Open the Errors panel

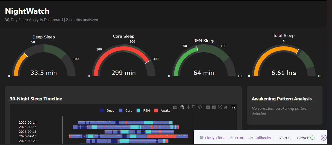pos(237,138)
